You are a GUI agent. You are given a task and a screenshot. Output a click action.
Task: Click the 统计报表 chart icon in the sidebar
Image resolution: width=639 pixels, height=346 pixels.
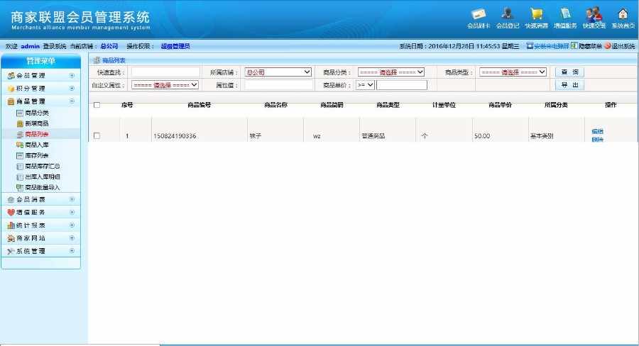11,225
